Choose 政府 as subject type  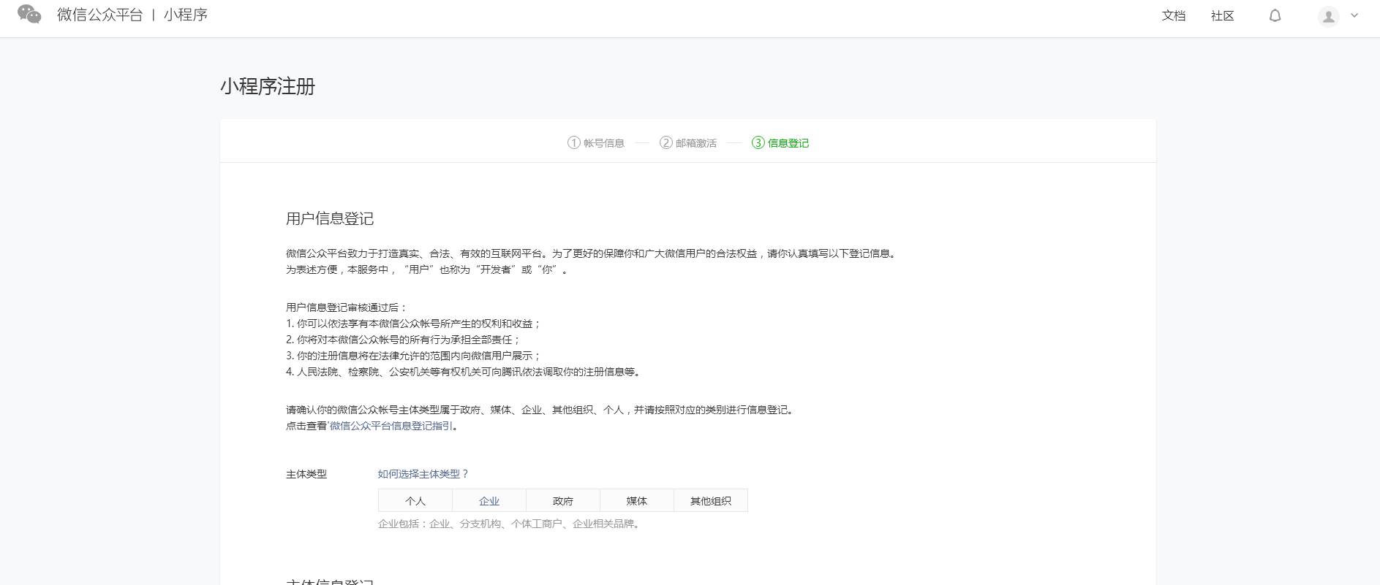pyautogui.click(x=563, y=501)
